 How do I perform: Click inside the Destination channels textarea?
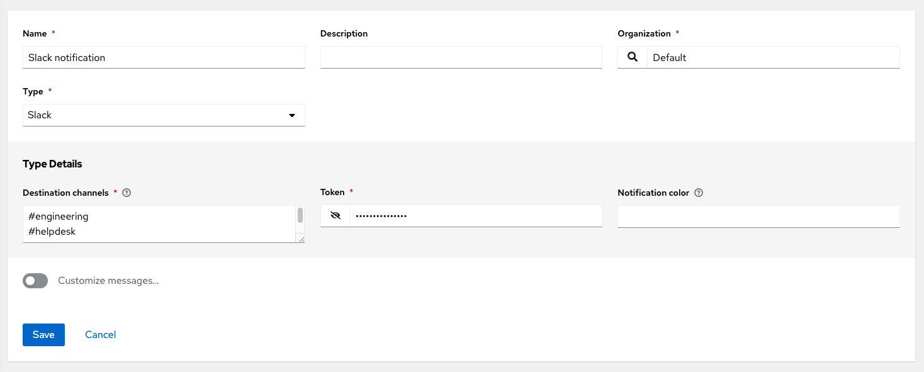click(157, 223)
